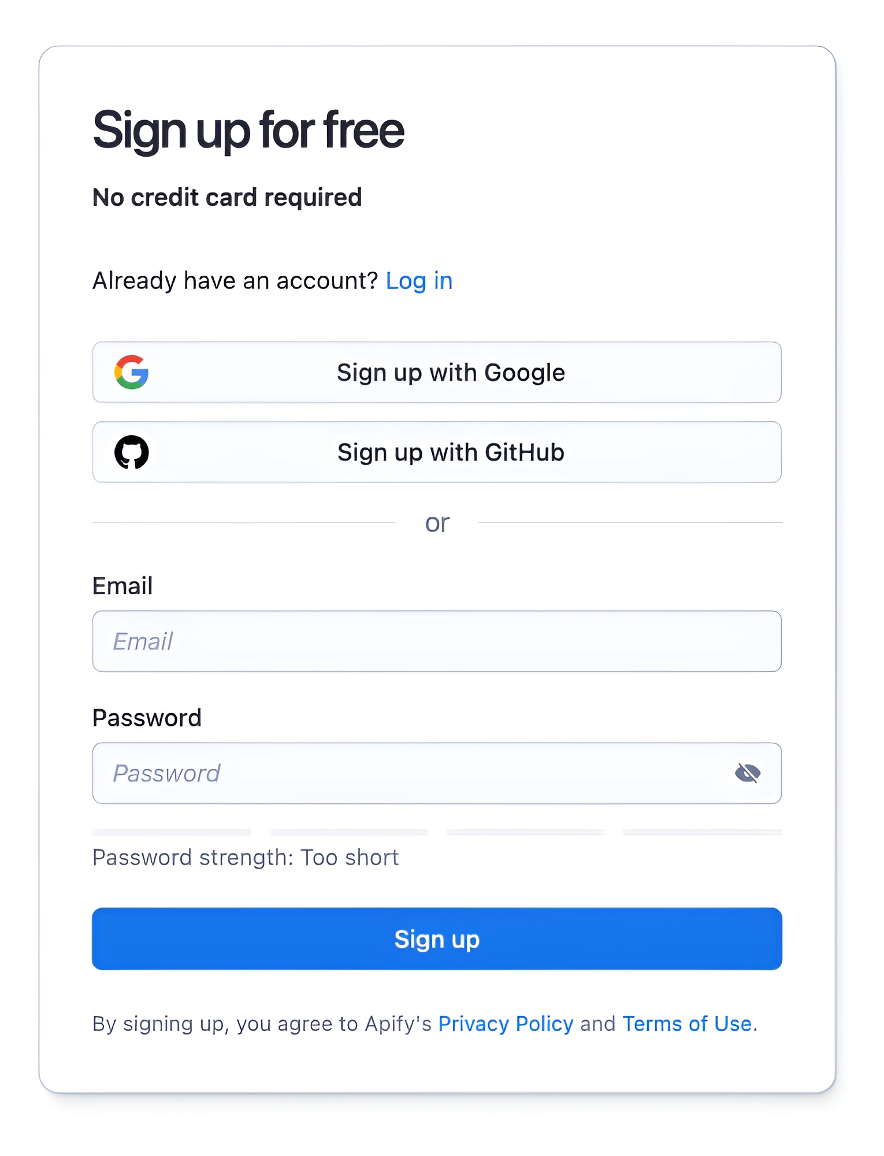Select Sign up with GitHub
Viewport: 884px width, 1156px height.
tap(436, 452)
